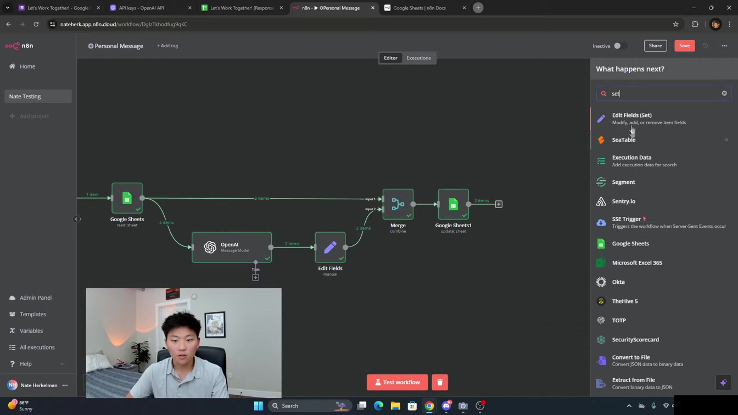Open workflow more options menu
Image resolution: width=738 pixels, height=415 pixels.
click(724, 46)
